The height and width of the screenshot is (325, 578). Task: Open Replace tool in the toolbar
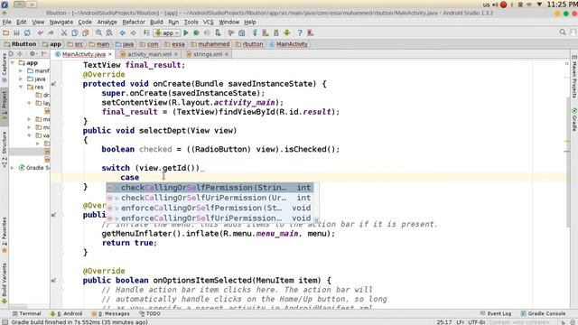tap(109, 33)
